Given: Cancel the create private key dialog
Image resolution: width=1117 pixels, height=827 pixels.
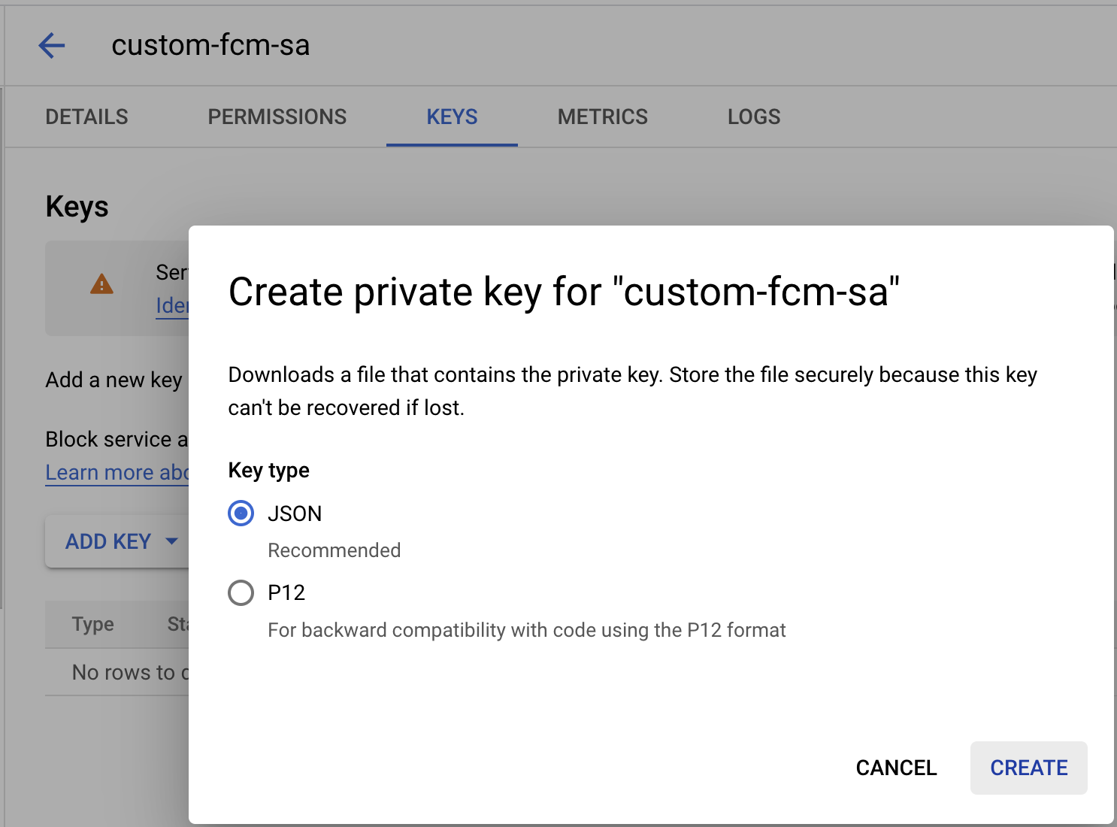Looking at the screenshot, I should point(896,768).
